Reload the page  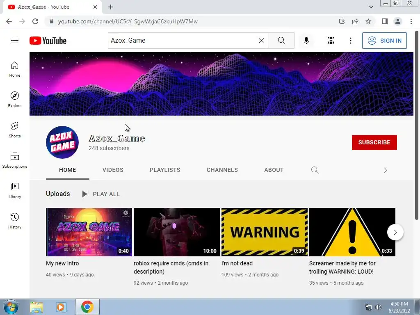tap(35, 21)
